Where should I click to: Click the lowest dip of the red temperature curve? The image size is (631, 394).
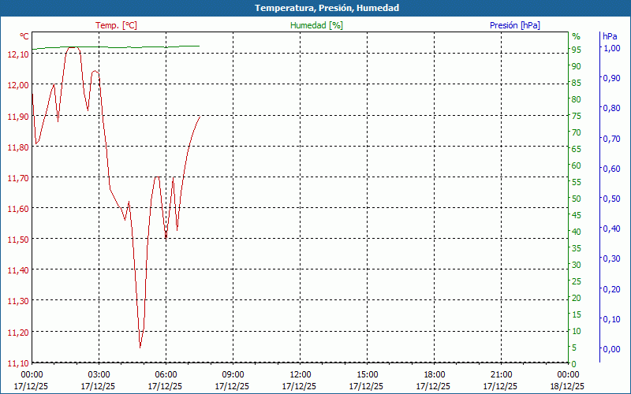tap(140, 346)
